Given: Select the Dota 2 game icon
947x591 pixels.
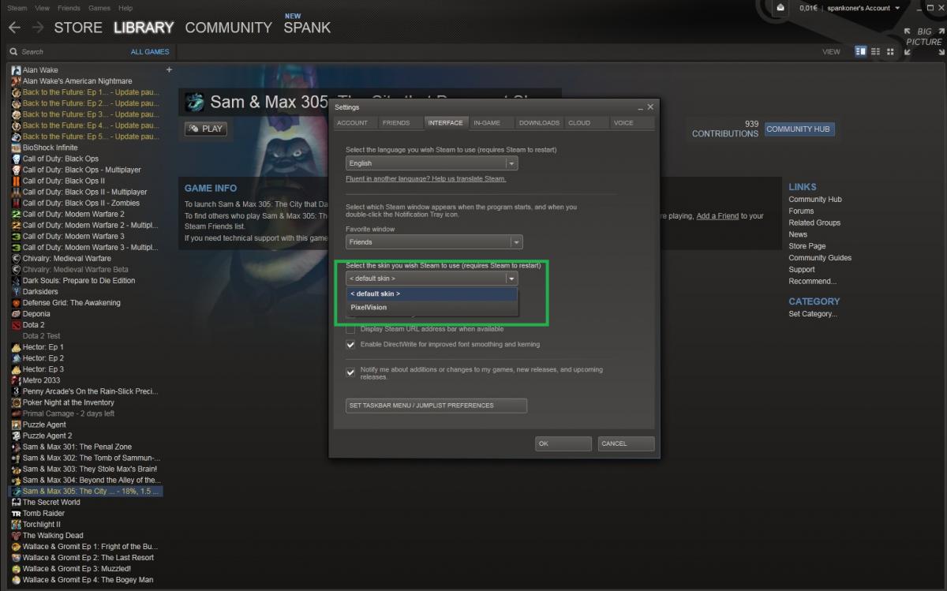Looking at the screenshot, I should 16,325.
